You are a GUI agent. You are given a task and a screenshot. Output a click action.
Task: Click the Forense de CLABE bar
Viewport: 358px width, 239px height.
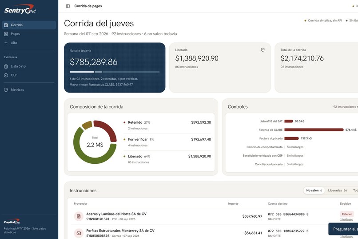pyautogui.click(x=314, y=130)
